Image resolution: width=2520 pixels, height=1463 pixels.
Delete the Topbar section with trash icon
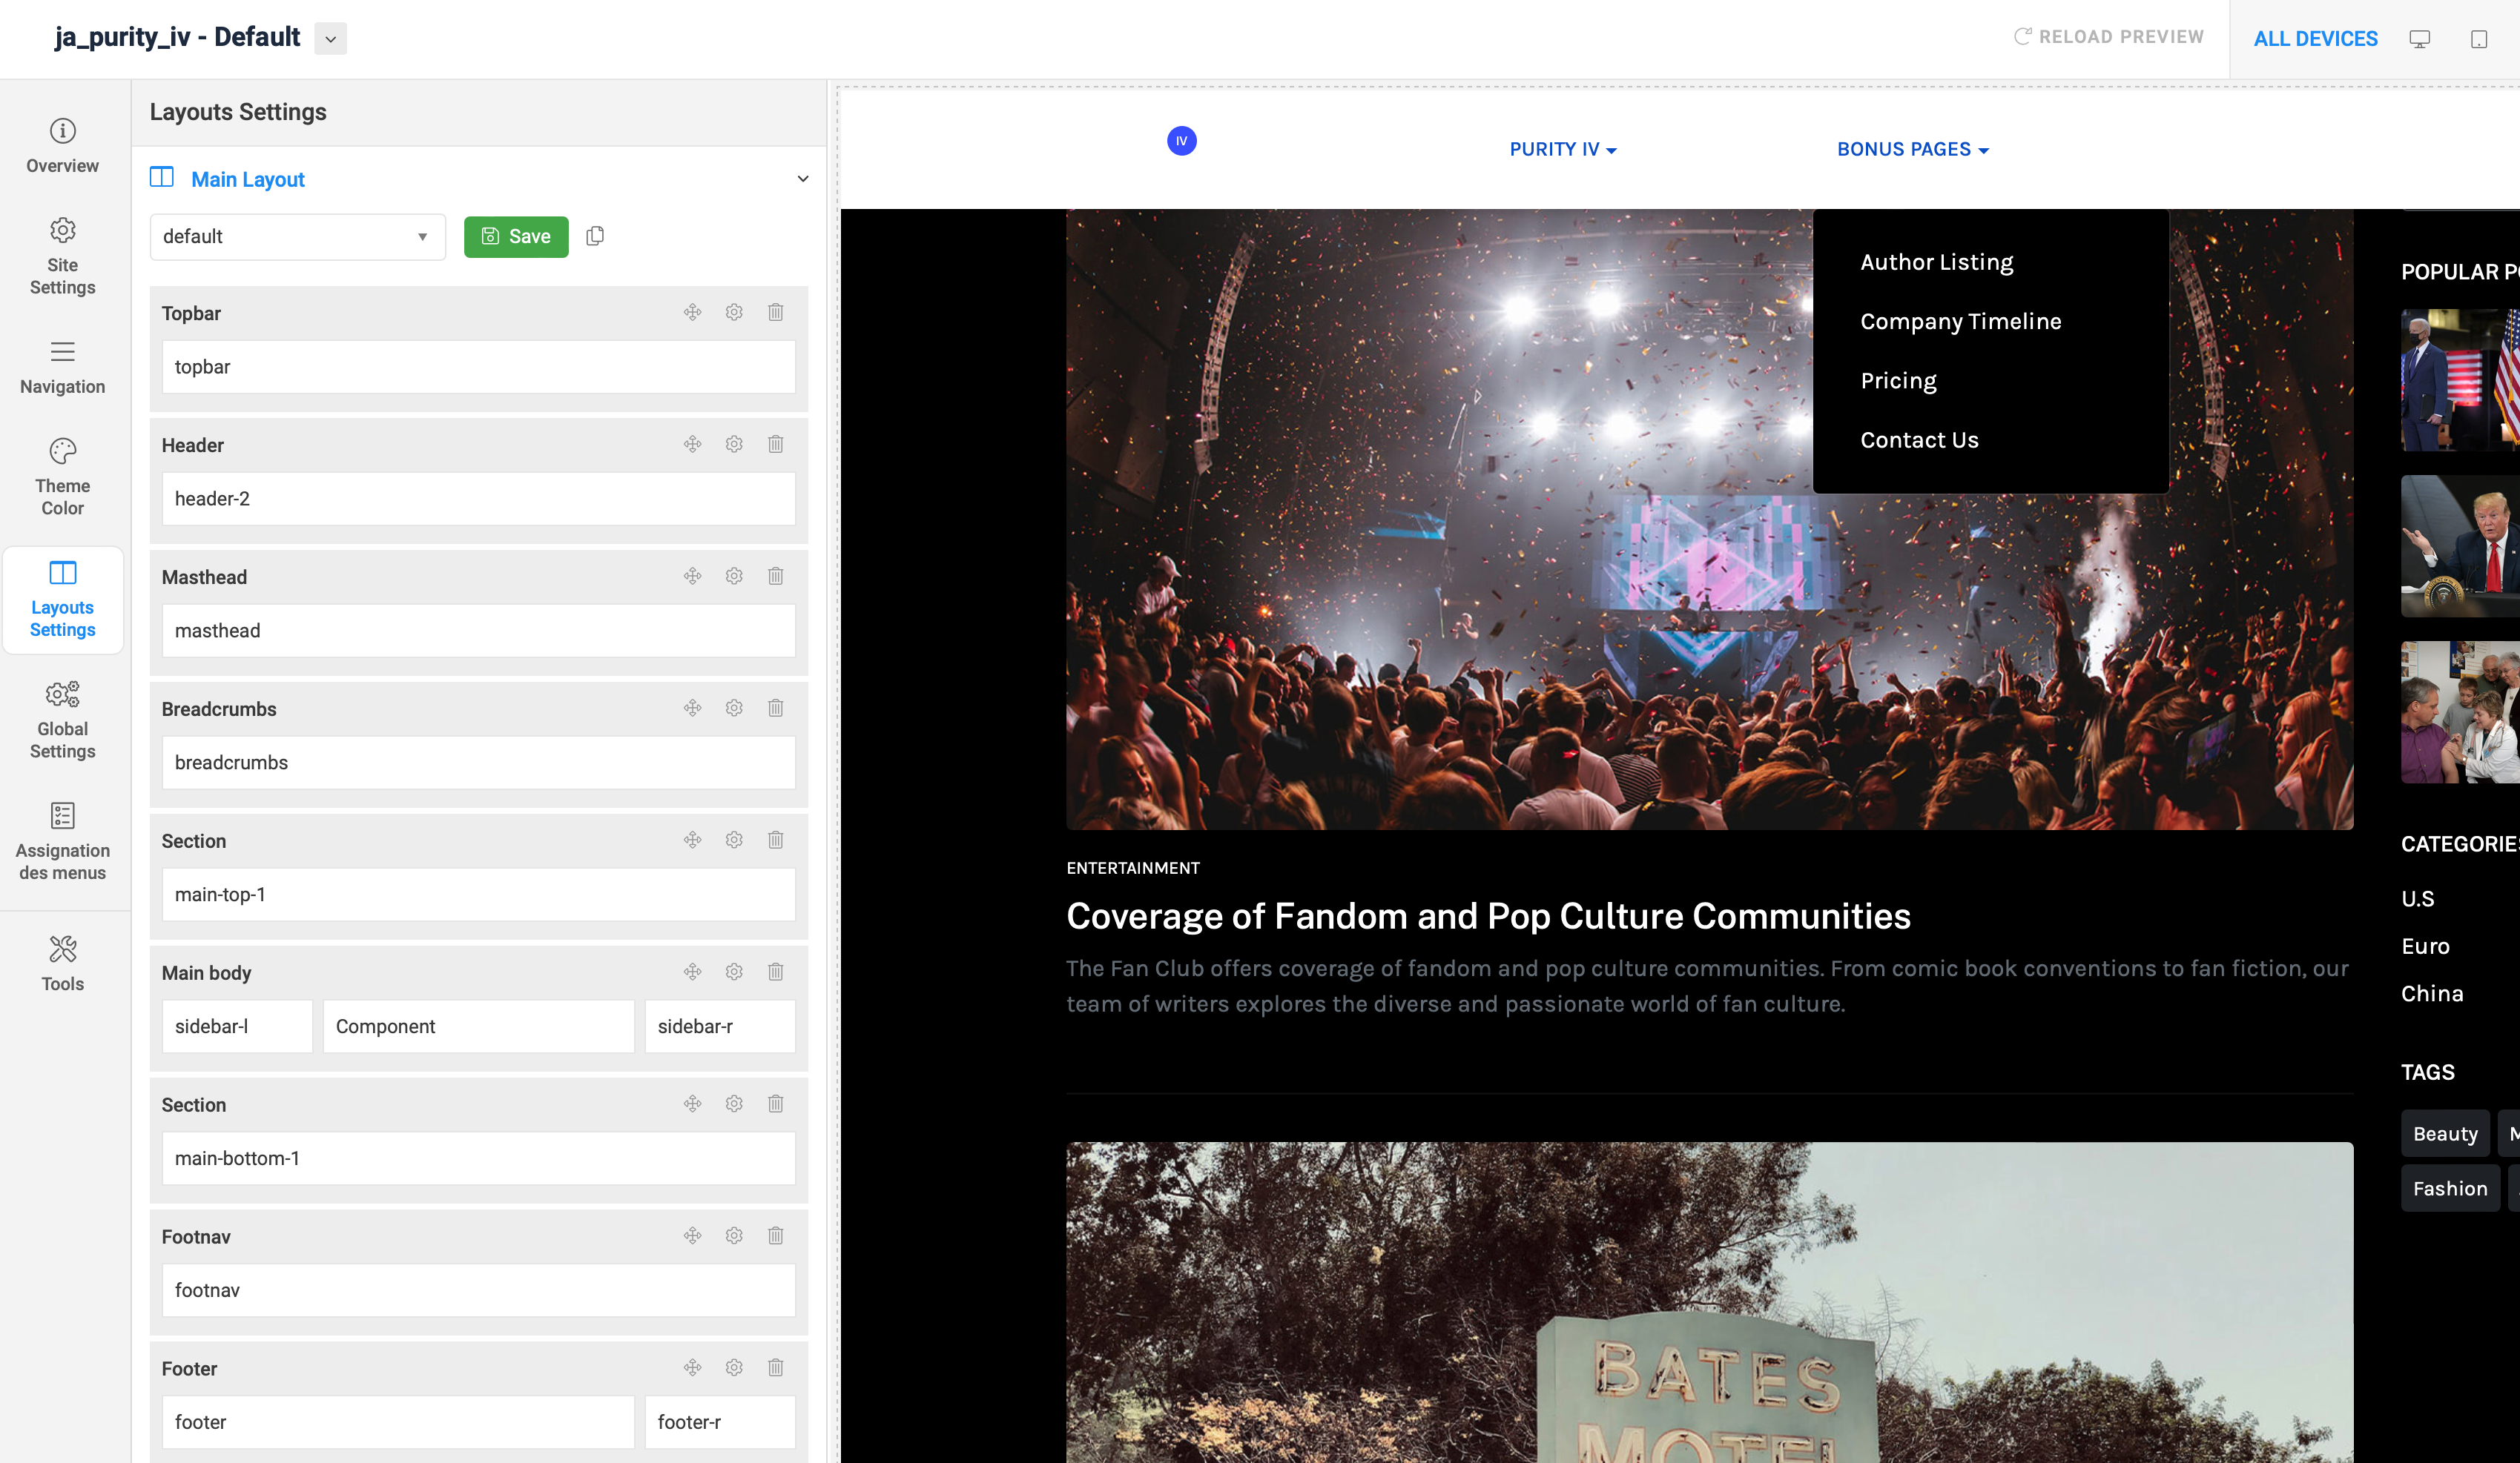point(775,312)
